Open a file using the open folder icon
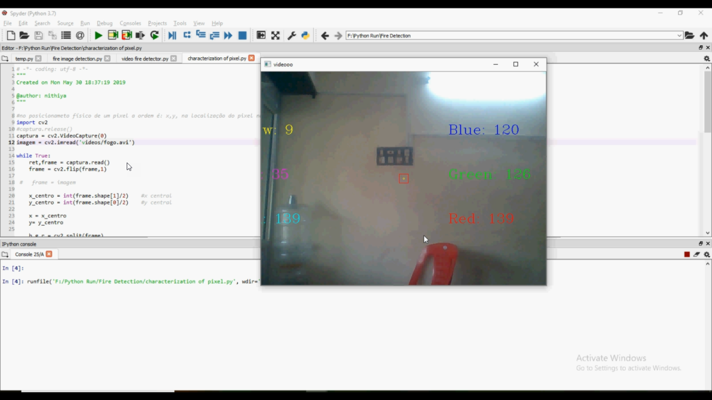 click(24, 35)
